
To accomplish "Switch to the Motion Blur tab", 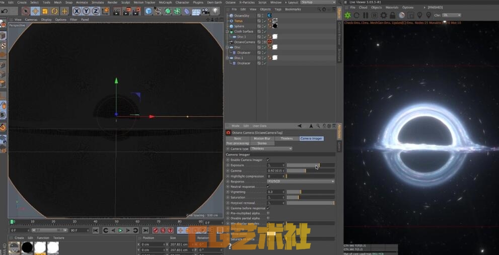I will (262, 139).
